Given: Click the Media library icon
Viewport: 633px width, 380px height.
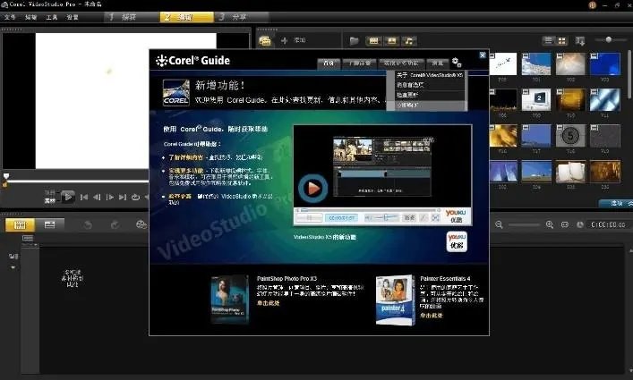Looking at the screenshot, I should click(x=265, y=41).
